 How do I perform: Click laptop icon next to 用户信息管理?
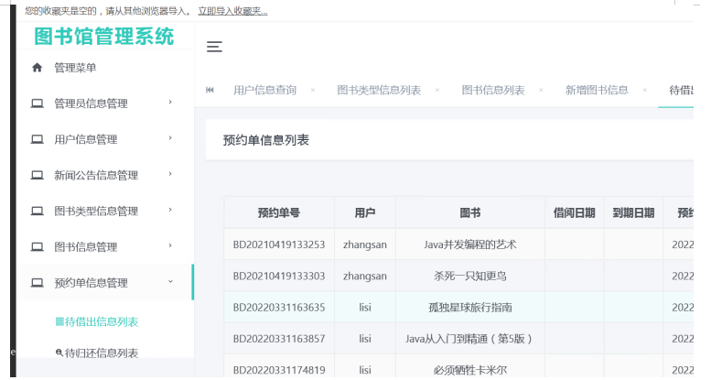point(37,139)
